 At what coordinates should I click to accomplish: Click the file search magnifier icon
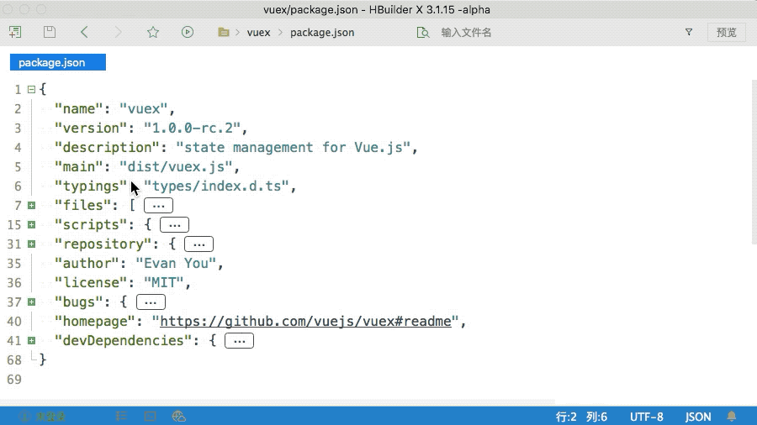[423, 32]
